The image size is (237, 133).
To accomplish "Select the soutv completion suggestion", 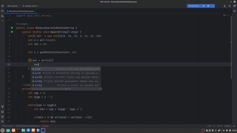I will [66, 85].
